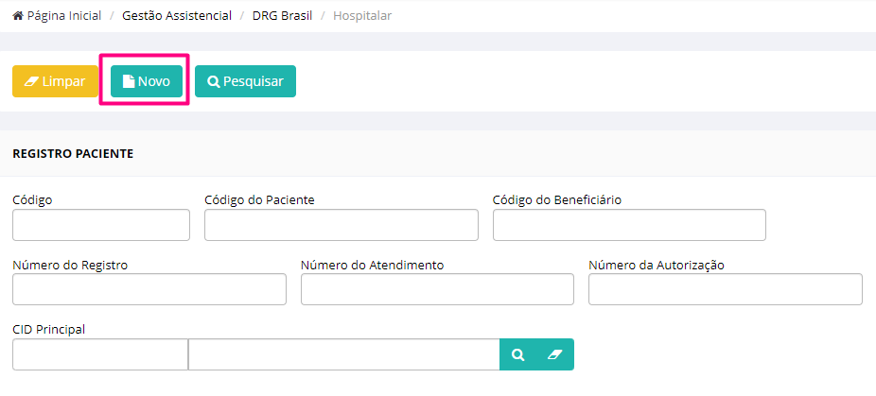The image size is (876, 396).
Task: Search CID Principal with the magnifier icon
Action: [x=517, y=354]
